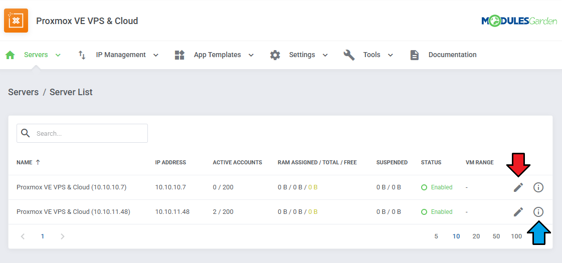The image size is (562, 263).
Task: Select row Proxmox VE VPS & Cloud (10.10.10.7)
Action: pos(280,187)
